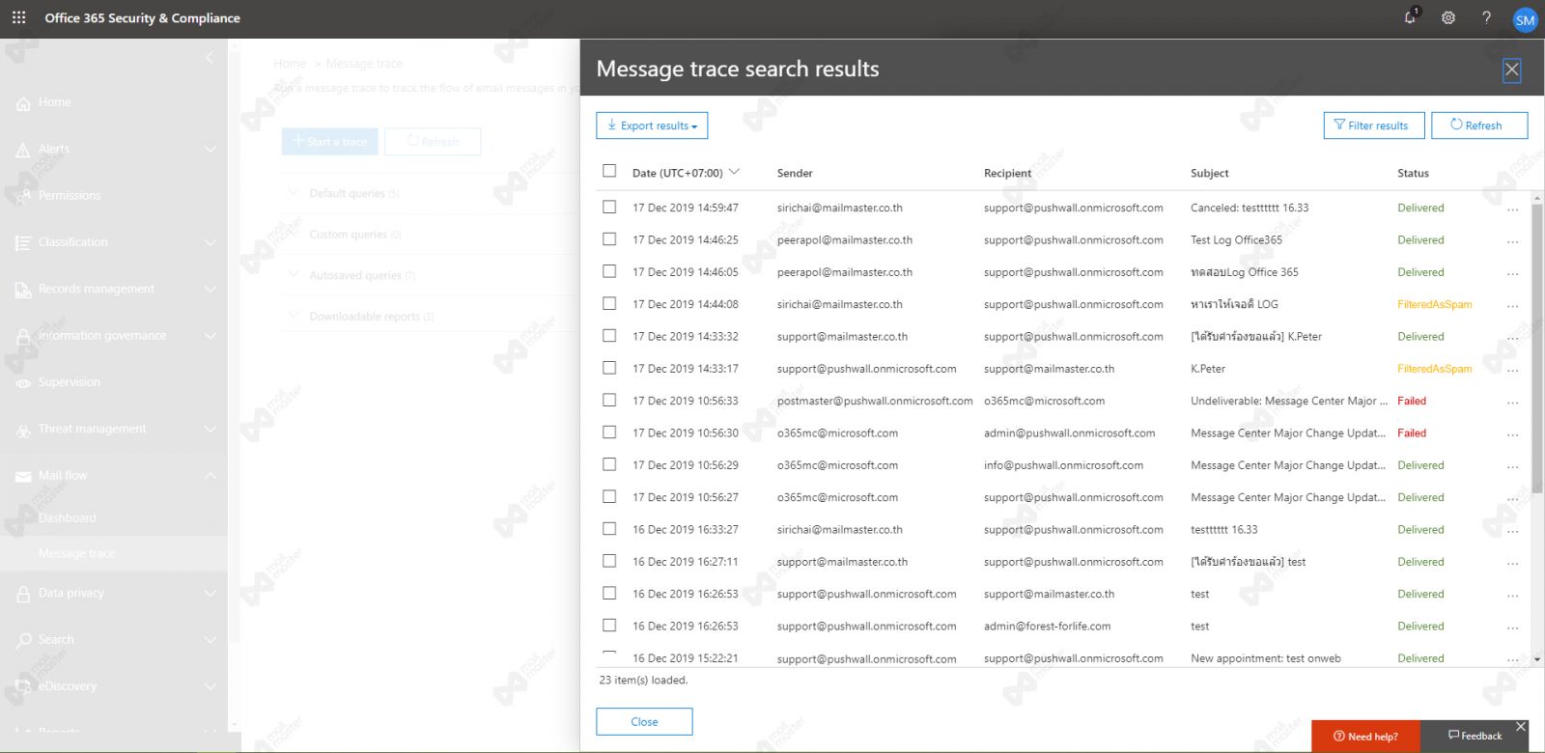
Task: Click the Search magnifier icon in sidebar
Action: click(x=23, y=640)
